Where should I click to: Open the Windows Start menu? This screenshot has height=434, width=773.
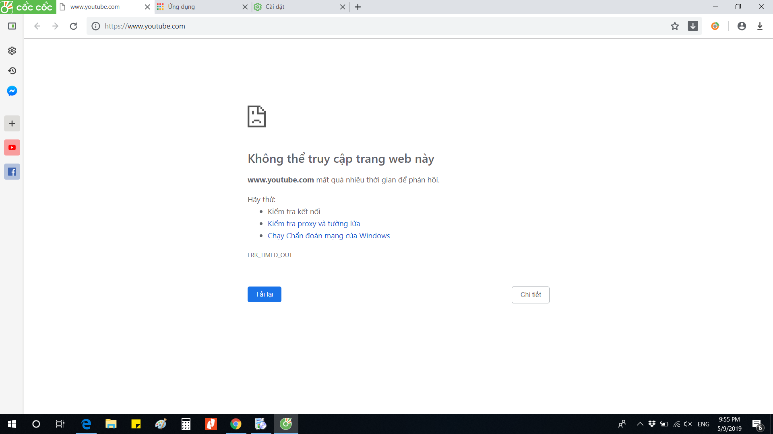click(x=12, y=424)
